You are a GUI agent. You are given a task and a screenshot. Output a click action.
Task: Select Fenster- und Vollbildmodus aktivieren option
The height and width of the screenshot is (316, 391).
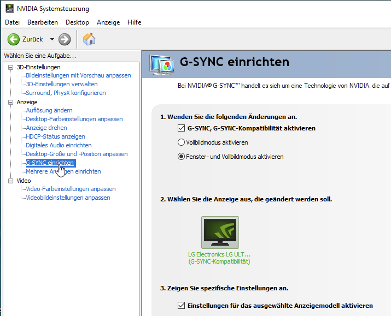(x=181, y=157)
